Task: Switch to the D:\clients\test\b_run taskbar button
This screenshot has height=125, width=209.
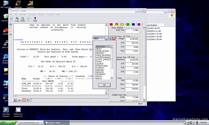Action: (30, 123)
